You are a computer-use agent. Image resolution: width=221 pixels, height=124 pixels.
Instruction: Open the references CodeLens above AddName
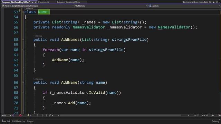38,79
